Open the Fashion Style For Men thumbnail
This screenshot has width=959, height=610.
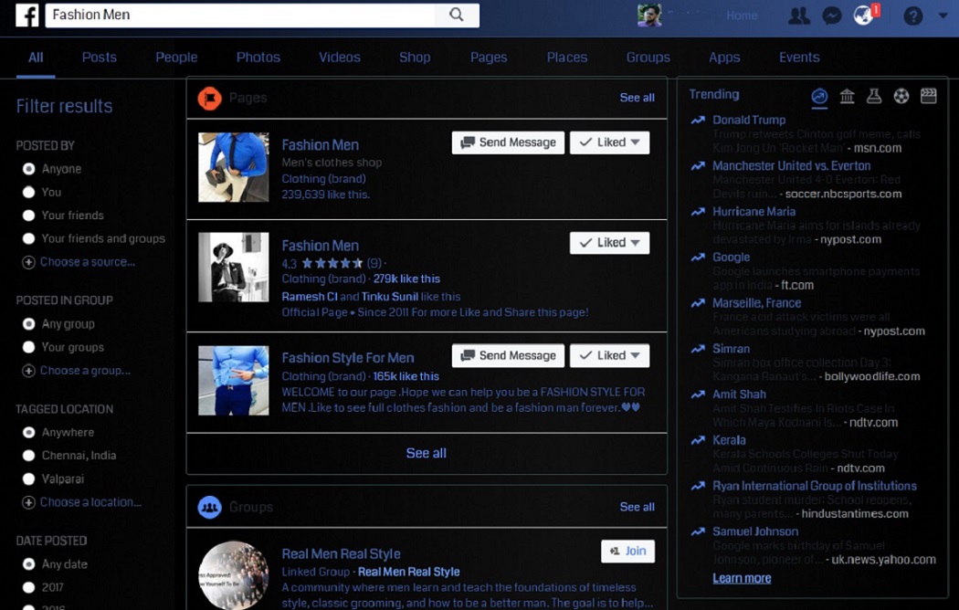[x=234, y=381]
